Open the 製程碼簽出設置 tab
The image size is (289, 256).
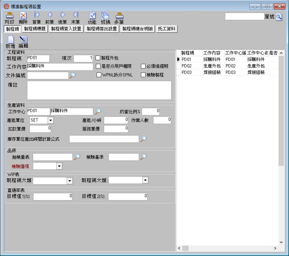pyautogui.click(x=102, y=29)
